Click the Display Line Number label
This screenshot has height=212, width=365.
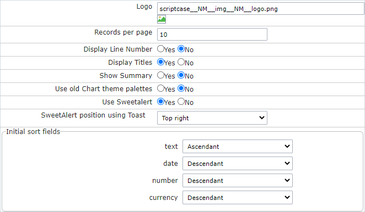pos(118,49)
